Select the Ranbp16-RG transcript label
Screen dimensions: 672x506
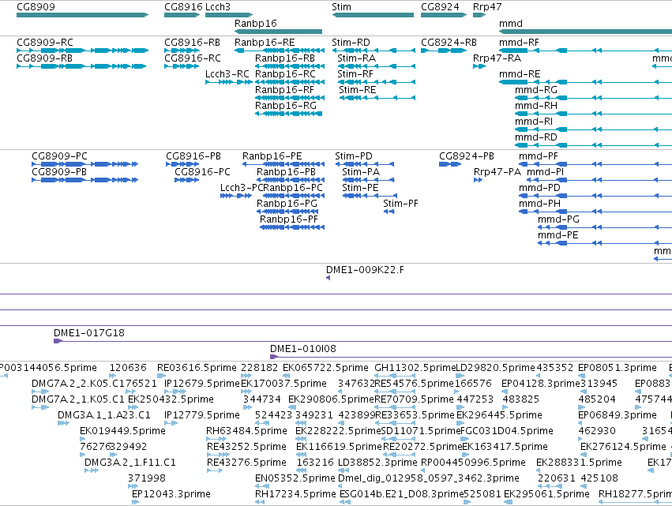286,106
